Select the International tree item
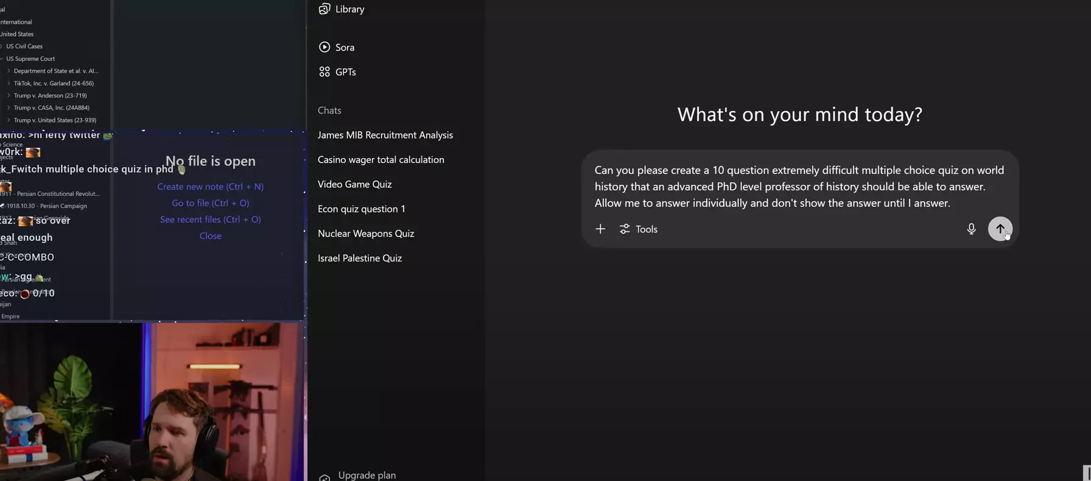The width and height of the screenshot is (1091, 481). tap(16, 22)
